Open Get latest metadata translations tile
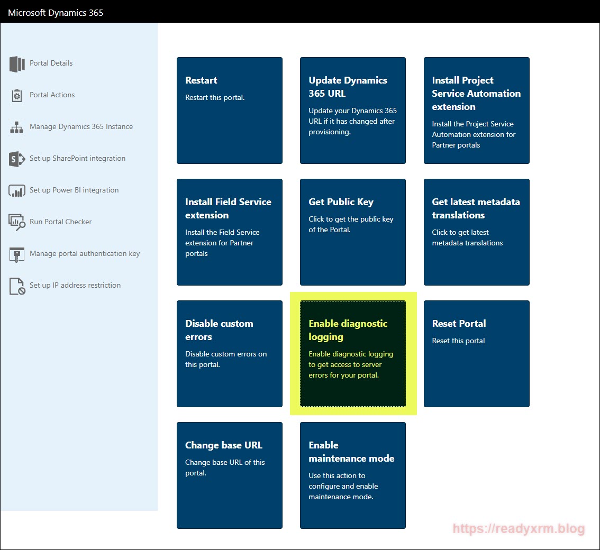This screenshot has width=600, height=550. (x=476, y=232)
